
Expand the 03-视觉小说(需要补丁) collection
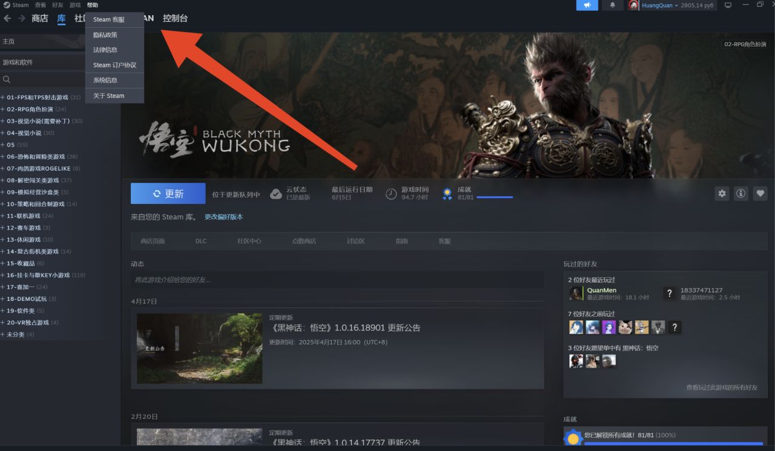[x=2, y=121]
